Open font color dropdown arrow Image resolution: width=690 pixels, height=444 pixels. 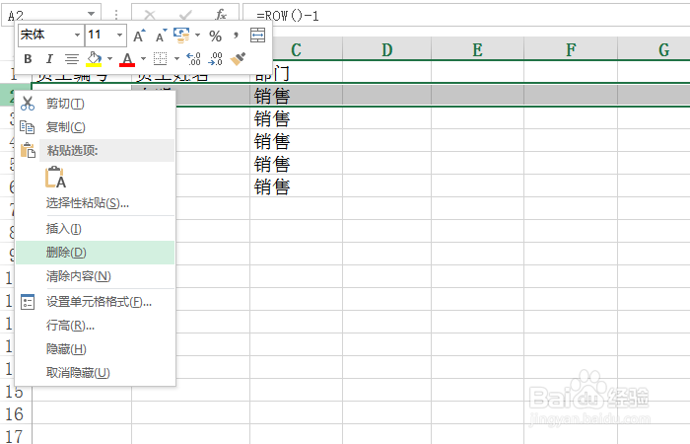[143, 58]
